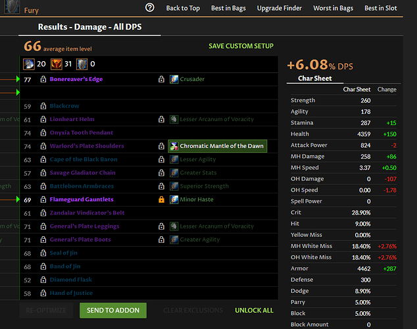Select the Protection talent tree icon
Screen dimensions: 417x329
pyautogui.click(x=82, y=64)
